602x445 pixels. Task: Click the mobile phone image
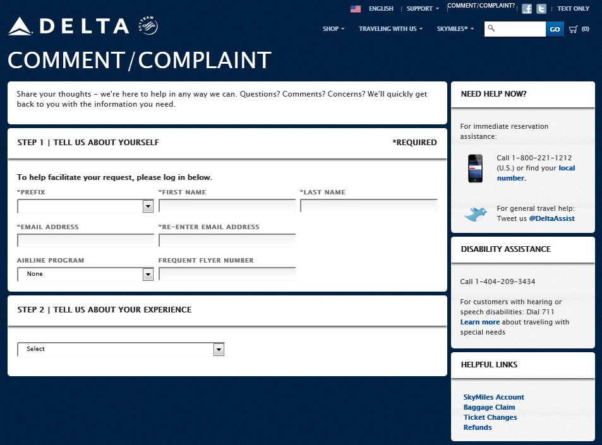click(x=475, y=168)
